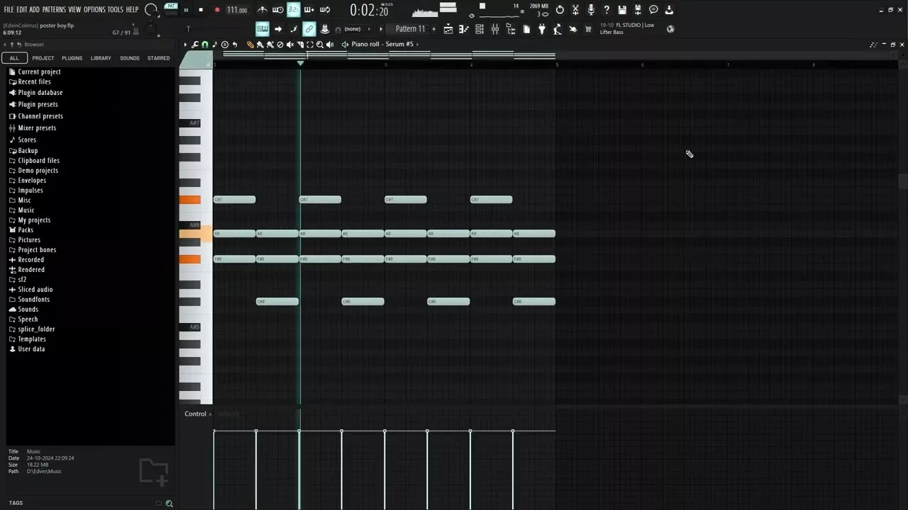
Task: Toggle the PAT/SONG mode switch
Action: coord(171,9)
